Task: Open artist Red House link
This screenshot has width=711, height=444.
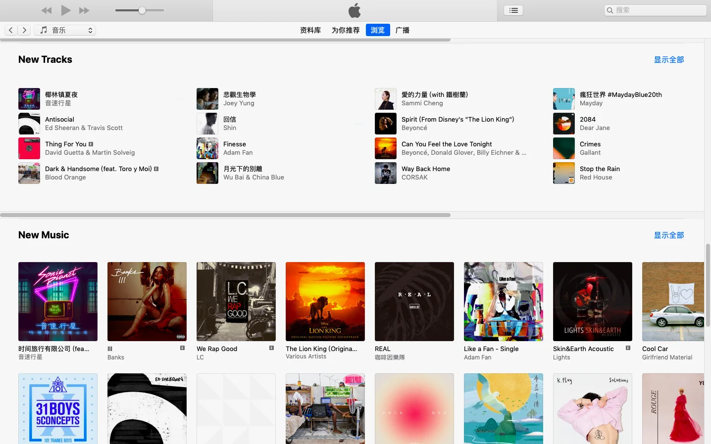Action: [596, 178]
